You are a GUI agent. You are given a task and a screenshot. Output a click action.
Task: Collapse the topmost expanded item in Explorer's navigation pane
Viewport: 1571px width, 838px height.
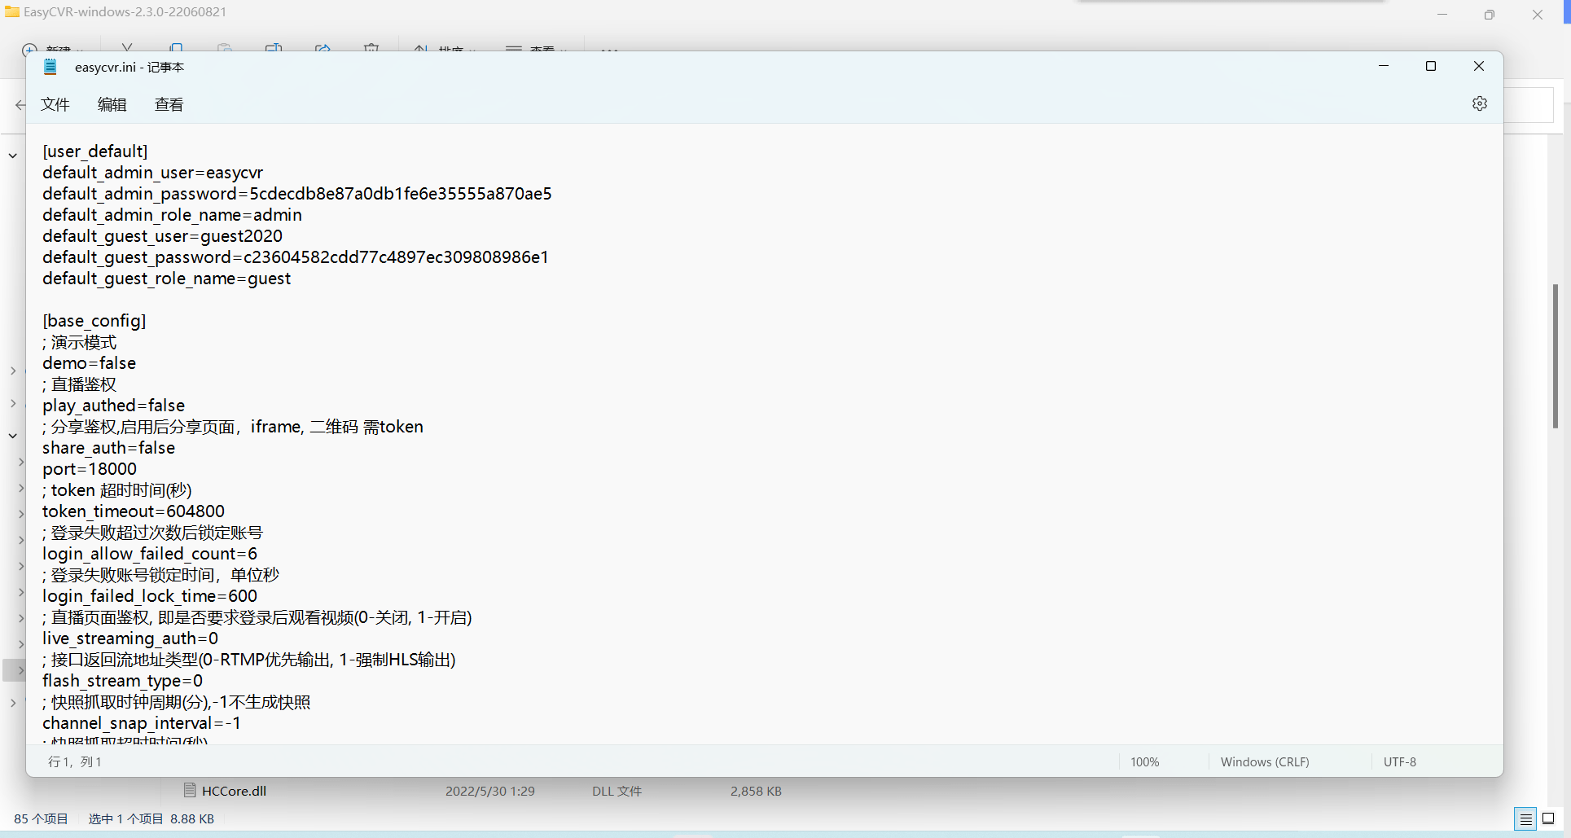[x=13, y=156]
